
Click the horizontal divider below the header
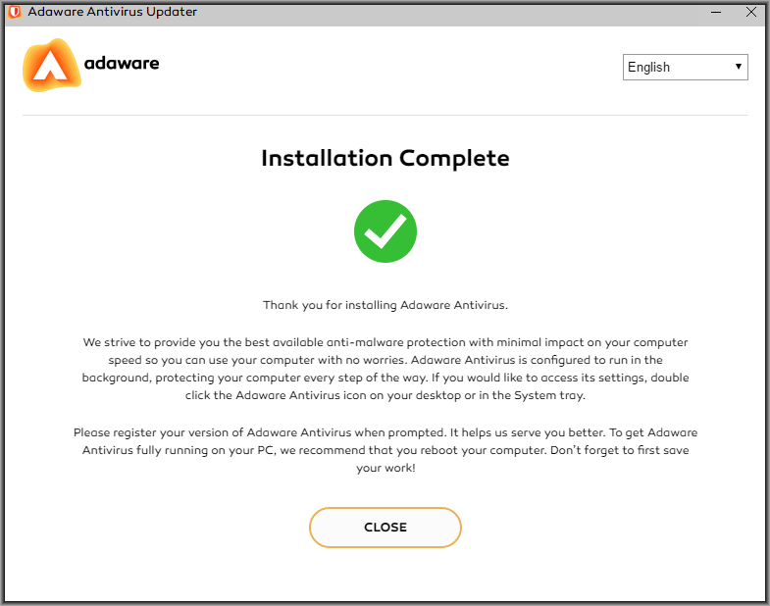pos(385,116)
